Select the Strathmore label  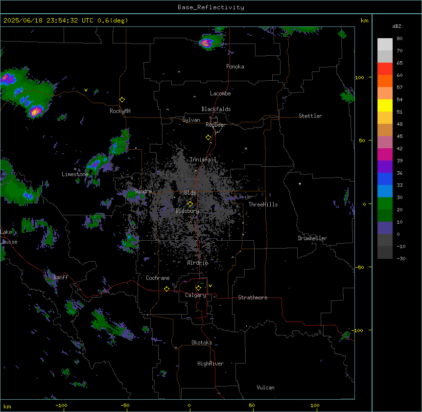pos(253,298)
